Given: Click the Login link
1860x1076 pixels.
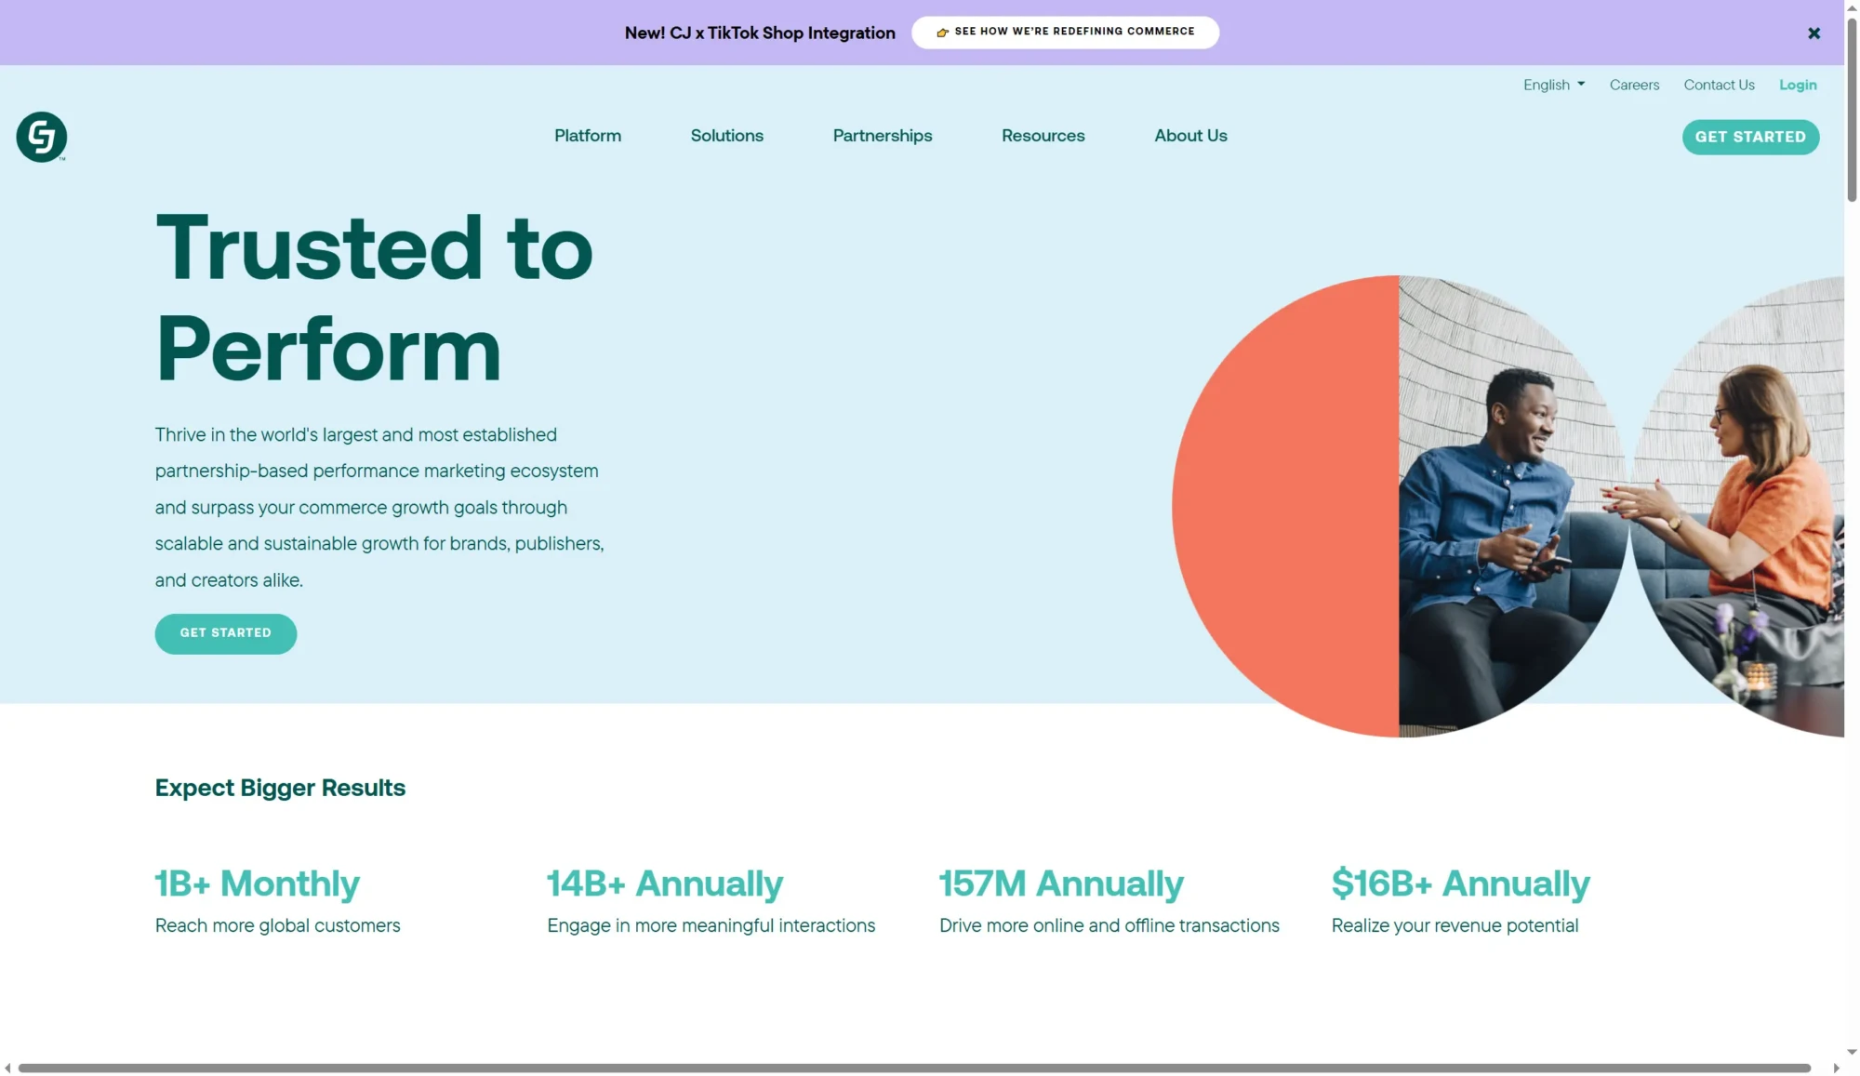Looking at the screenshot, I should [1798, 85].
